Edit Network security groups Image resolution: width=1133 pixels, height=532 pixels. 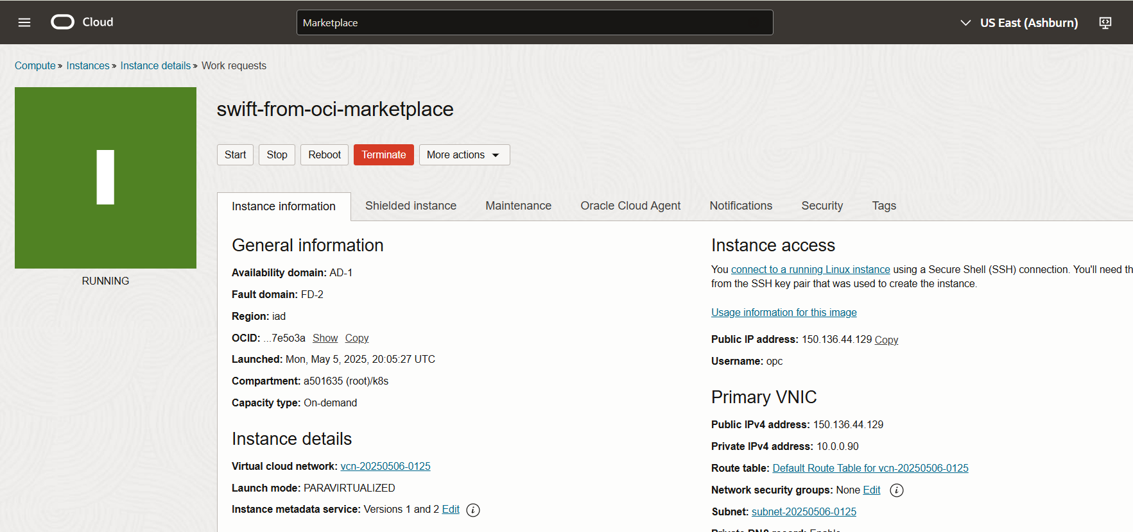872,490
